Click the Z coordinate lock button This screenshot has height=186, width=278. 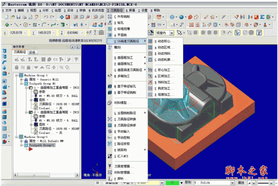point(62,33)
